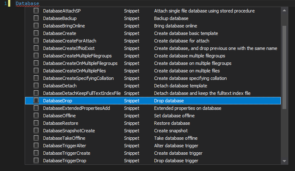The image size is (295, 171).
Task: Click snippet icon beside DatabaseAttachSP
Action: 36,11
